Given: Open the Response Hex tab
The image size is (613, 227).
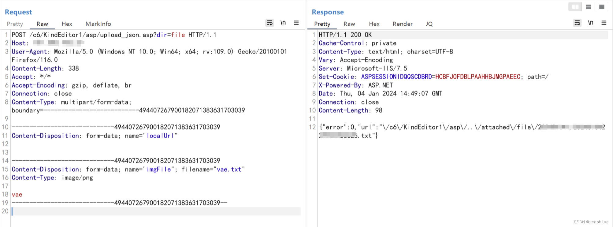Looking at the screenshot, I should click(374, 24).
